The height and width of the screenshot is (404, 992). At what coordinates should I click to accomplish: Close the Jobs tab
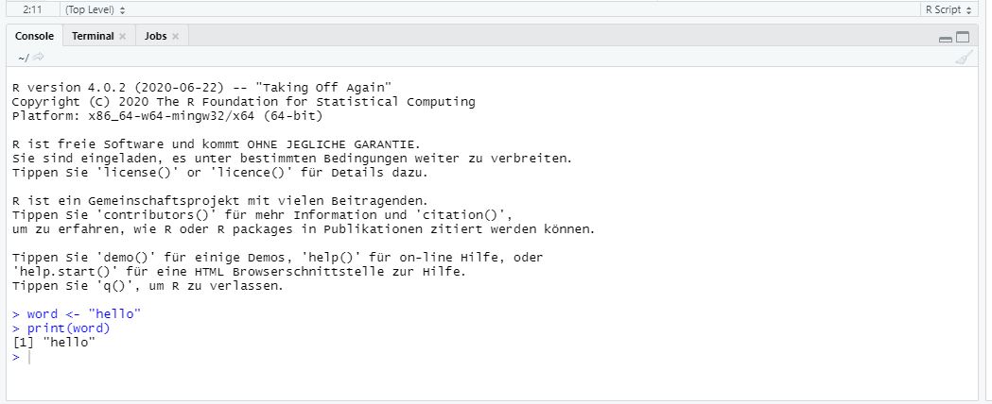[175, 37]
